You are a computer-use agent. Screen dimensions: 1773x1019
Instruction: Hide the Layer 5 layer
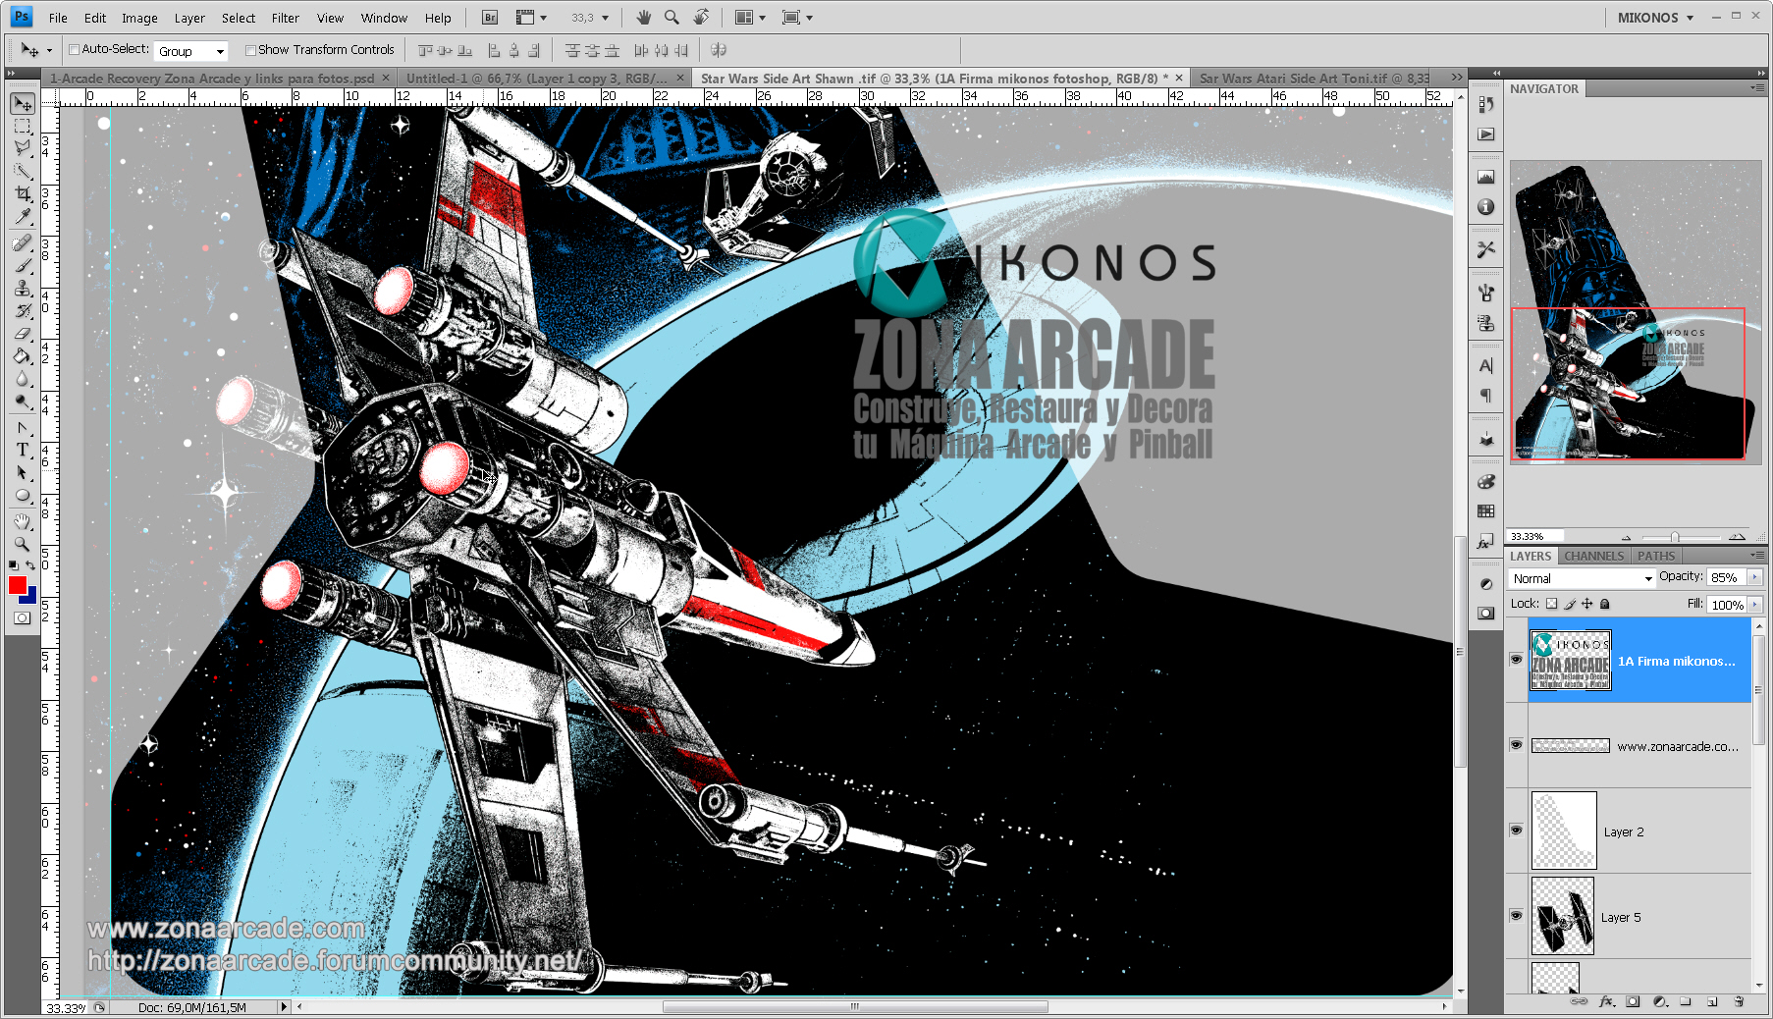1516,915
